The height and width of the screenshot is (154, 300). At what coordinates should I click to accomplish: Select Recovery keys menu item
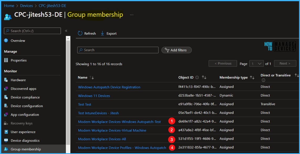22,123
